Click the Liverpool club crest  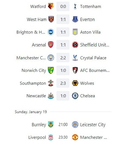click(51, 137)
